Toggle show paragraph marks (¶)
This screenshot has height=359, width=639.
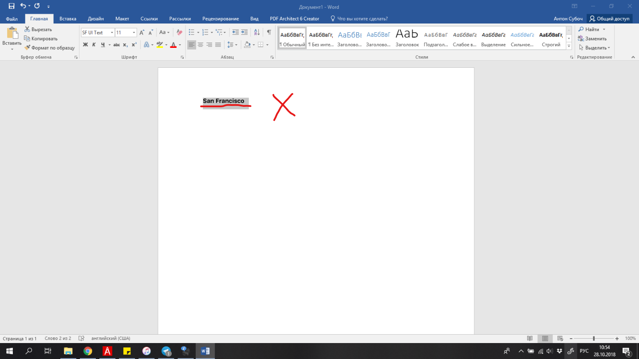pyautogui.click(x=269, y=32)
